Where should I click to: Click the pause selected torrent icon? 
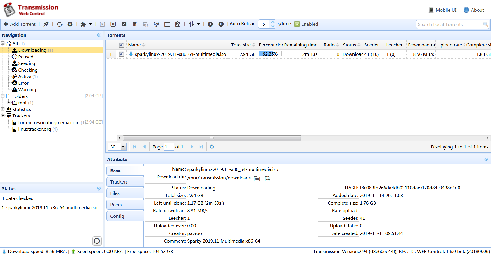113,24
